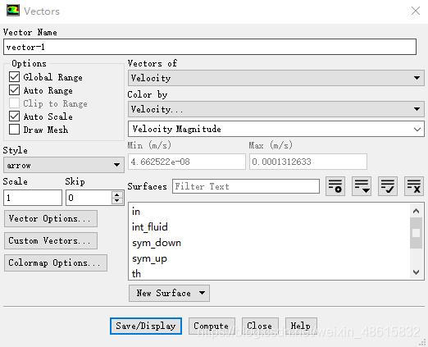
Task: Click the Scale value field
Action: [x=33, y=198]
